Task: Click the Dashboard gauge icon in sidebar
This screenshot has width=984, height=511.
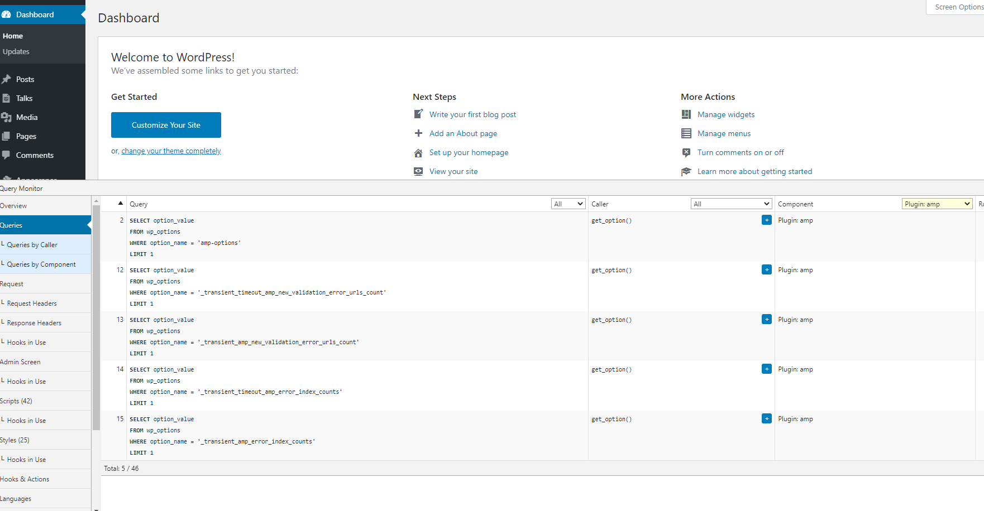Action: point(6,15)
